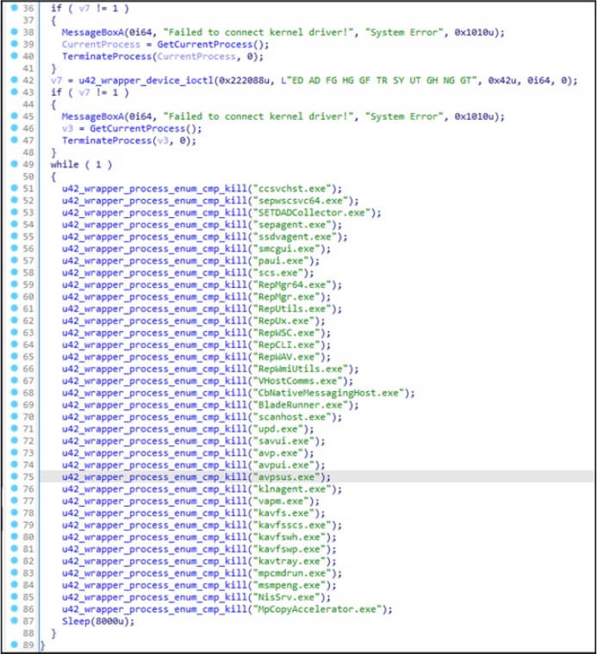Set breakpoint dot on line 42 ioctl call
This screenshot has height=654, width=597.
click(14, 79)
